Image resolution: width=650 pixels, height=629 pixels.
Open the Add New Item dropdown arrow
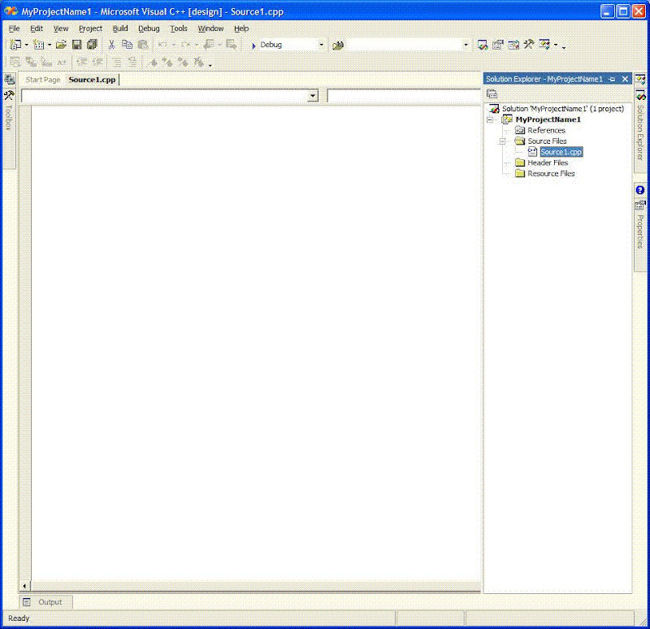point(50,45)
